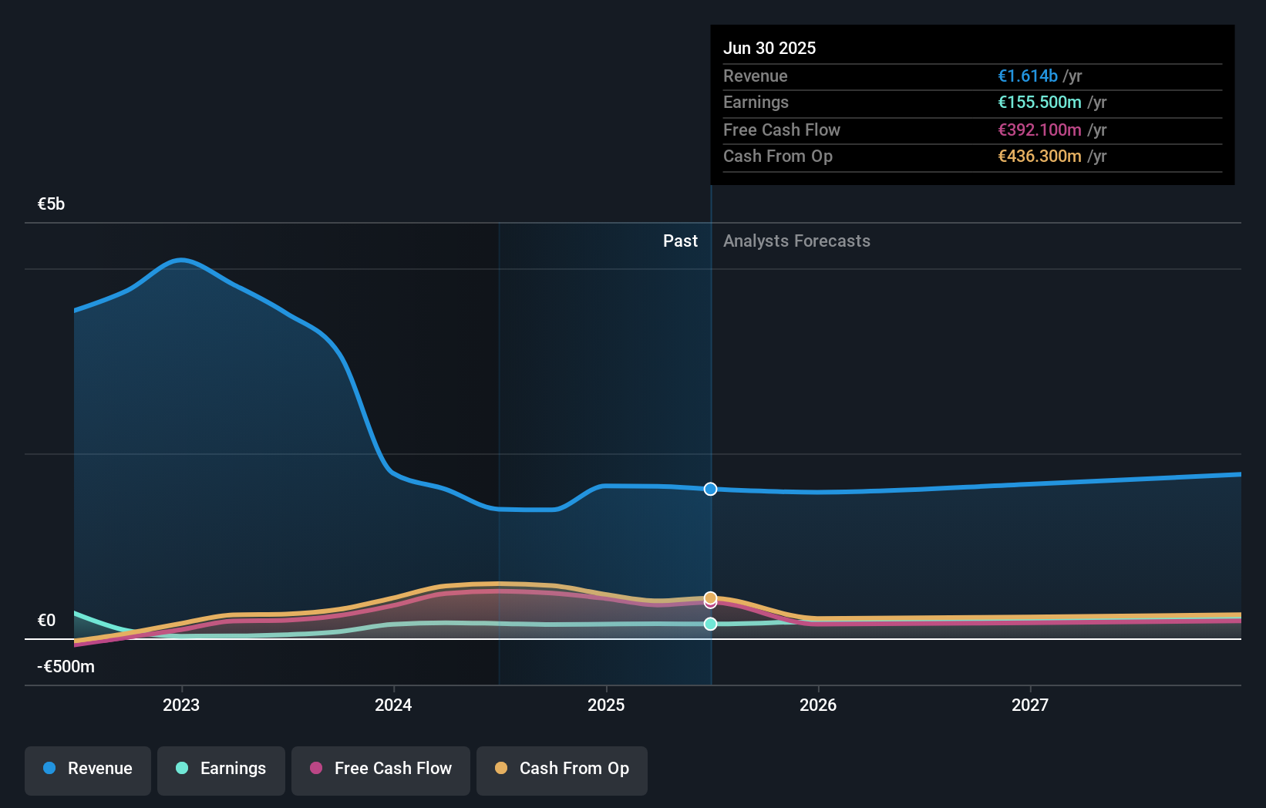Click the Jun 30 2025 tooltip header
The image size is (1266, 808).
pos(769,48)
